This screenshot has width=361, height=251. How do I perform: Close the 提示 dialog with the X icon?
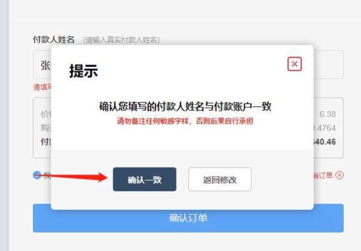tap(294, 64)
